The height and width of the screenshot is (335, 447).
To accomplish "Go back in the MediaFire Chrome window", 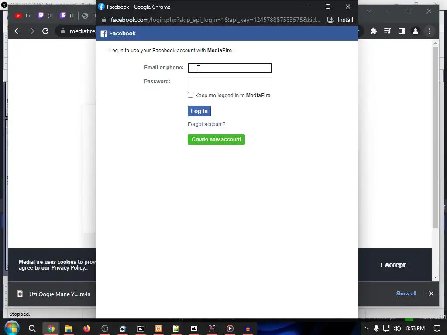I will [x=17, y=31].
